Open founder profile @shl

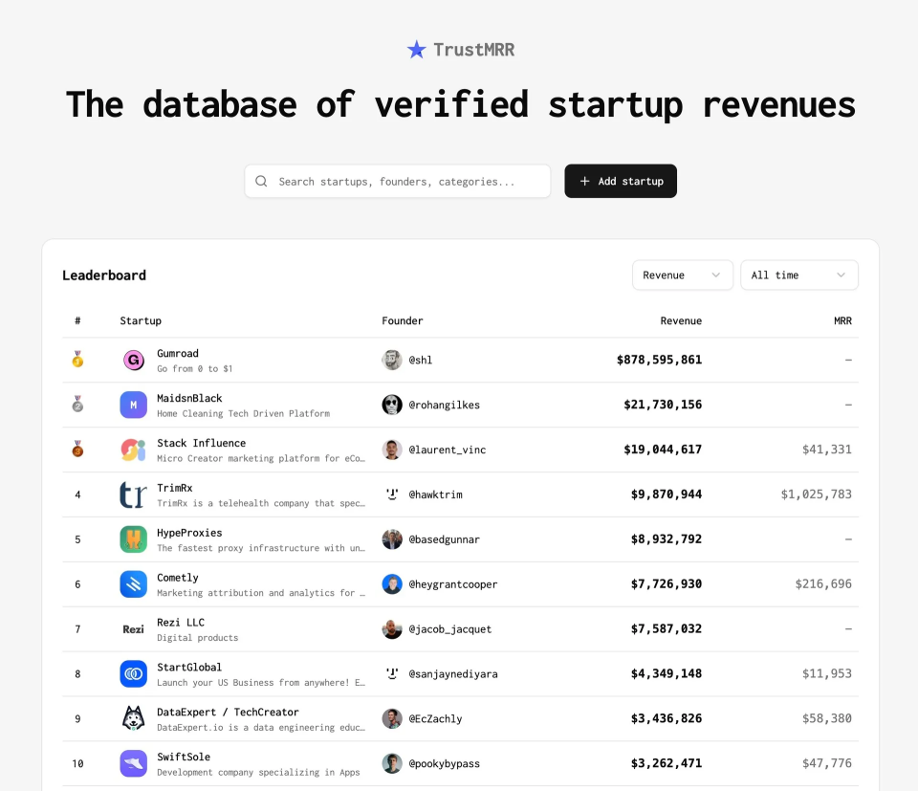[x=421, y=361]
